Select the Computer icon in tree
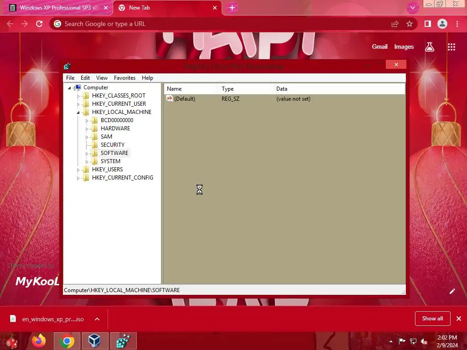This screenshot has width=467, height=350. (78, 87)
